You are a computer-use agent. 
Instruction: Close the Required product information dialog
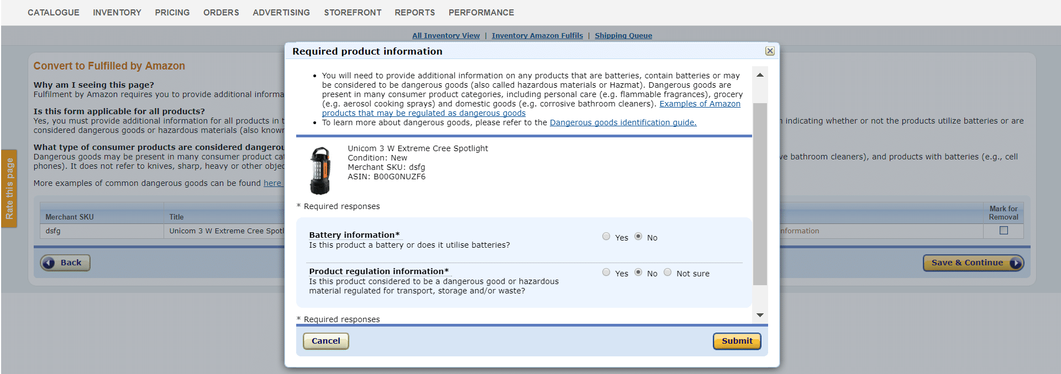coord(770,51)
